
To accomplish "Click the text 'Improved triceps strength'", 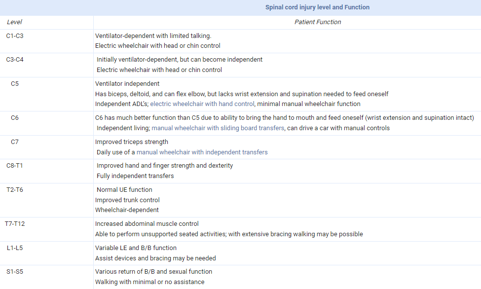I will pyautogui.click(x=132, y=142).
